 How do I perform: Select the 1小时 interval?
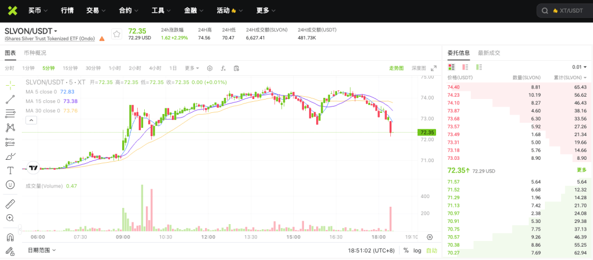(115, 68)
